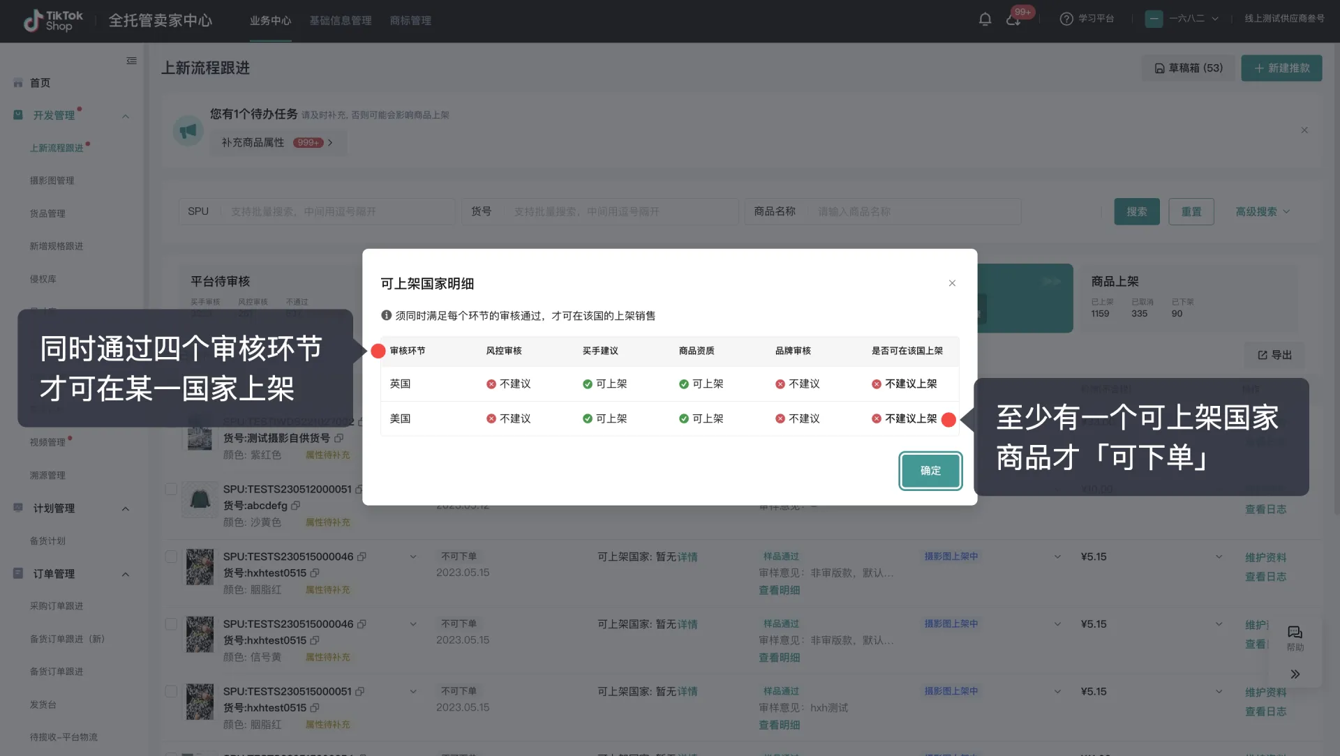The height and width of the screenshot is (756, 1340).
Task: Open price dropdown on TESTS230515000051 row
Action: point(1219,692)
